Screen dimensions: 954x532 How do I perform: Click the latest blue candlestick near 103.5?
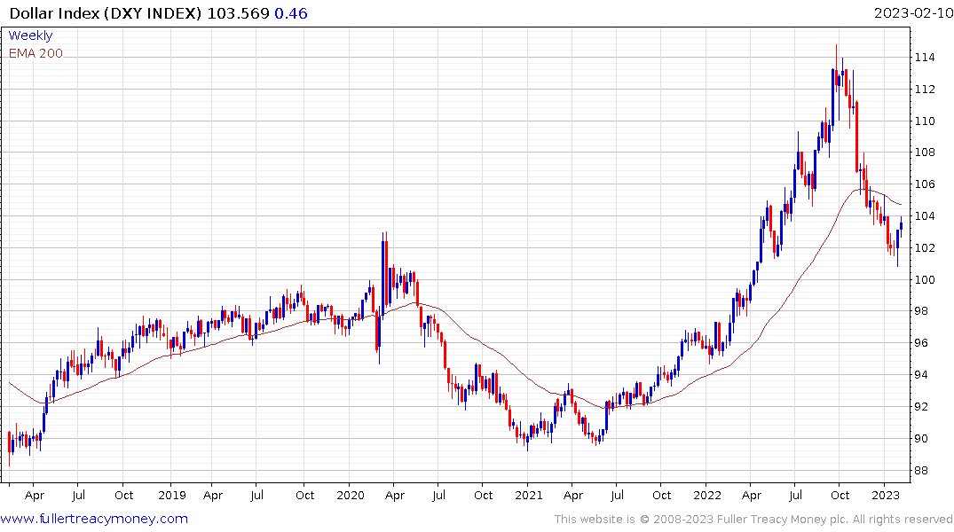[x=901, y=227]
